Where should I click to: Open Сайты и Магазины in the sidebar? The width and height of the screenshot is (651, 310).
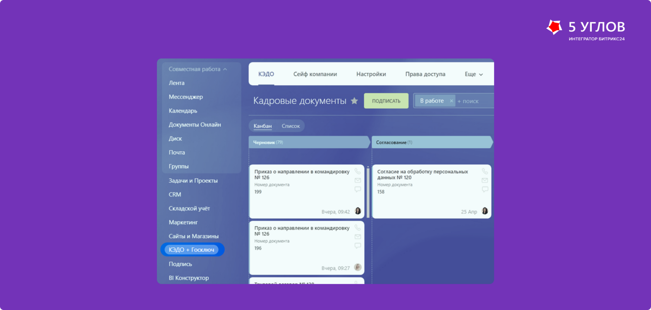click(x=193, y=236)
